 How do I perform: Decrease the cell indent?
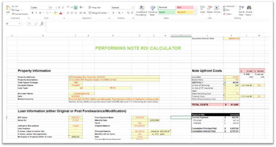click(81, 13)
